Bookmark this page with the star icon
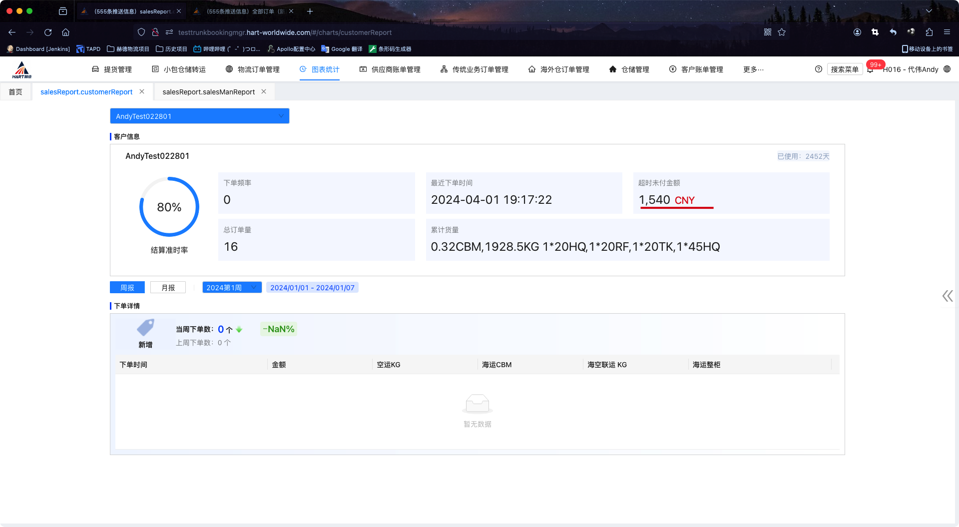Image resolution: width=959 pixels, height=527 pixels. click(x=782, y=32)
